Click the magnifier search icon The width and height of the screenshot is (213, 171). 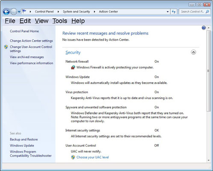207,12
